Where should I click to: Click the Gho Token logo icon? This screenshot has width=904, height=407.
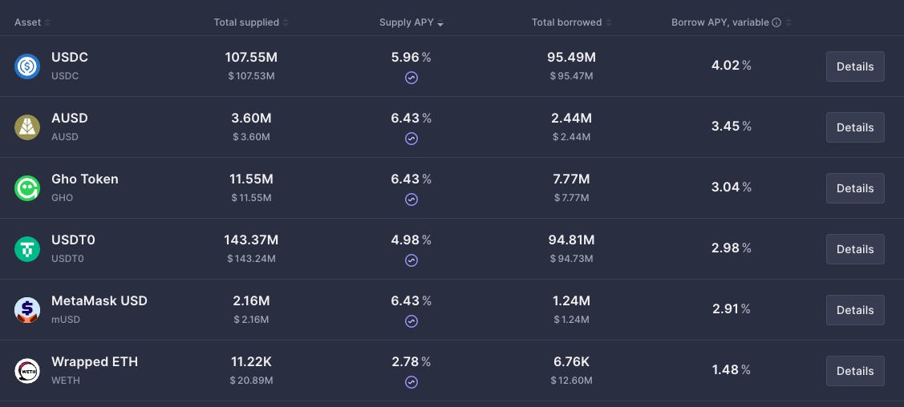[x=27, y=188]
